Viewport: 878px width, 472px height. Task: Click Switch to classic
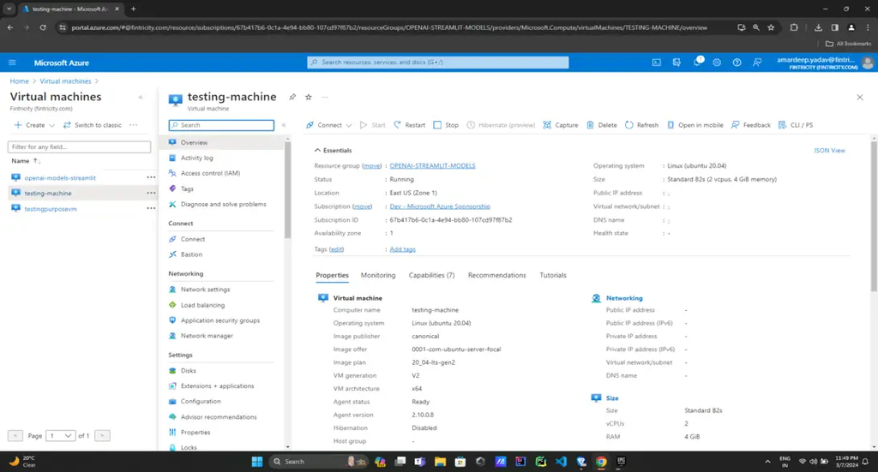tap(93, 125)
